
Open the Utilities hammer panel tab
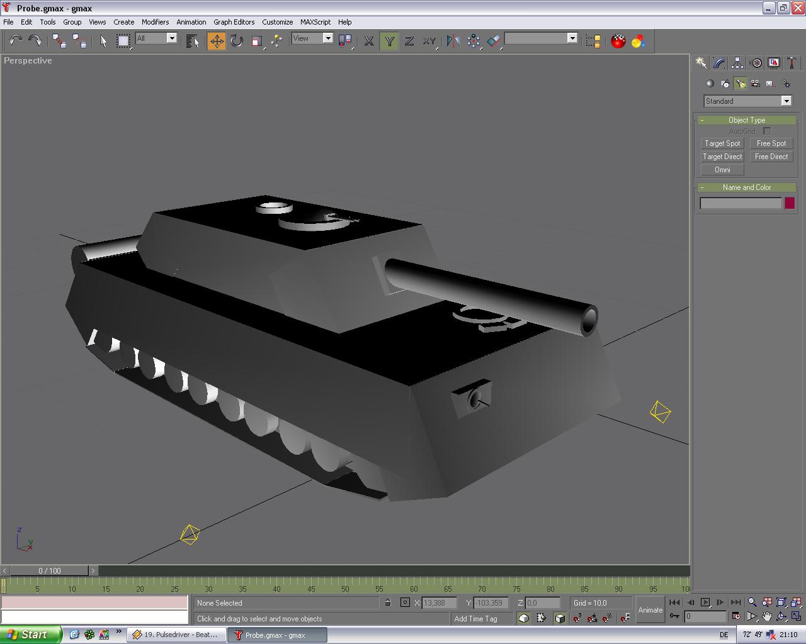click(792, 63)
